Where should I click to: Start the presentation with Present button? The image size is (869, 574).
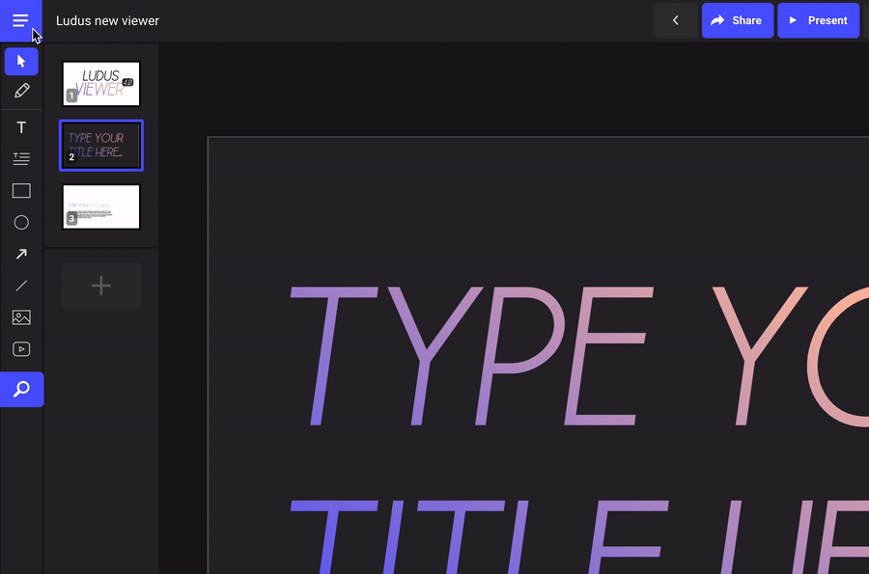point(818,20)
